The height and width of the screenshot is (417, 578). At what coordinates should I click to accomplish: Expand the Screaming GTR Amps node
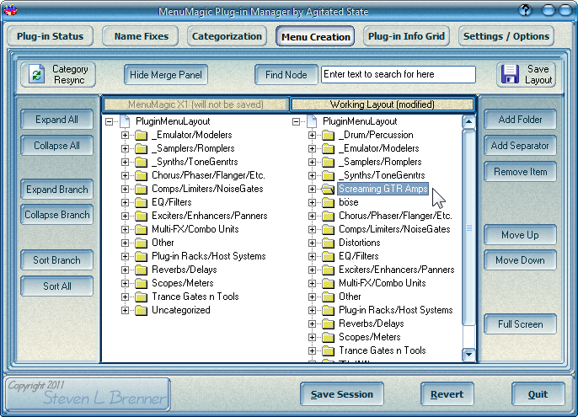312,190
